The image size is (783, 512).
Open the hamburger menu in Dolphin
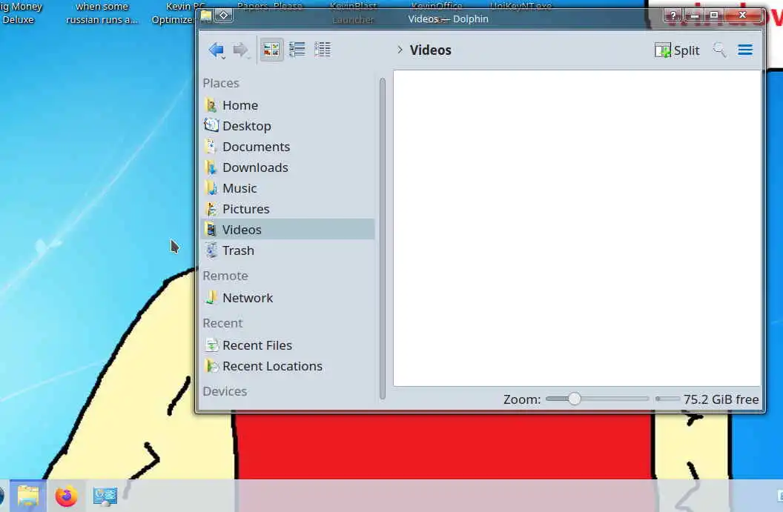(745, 50)
